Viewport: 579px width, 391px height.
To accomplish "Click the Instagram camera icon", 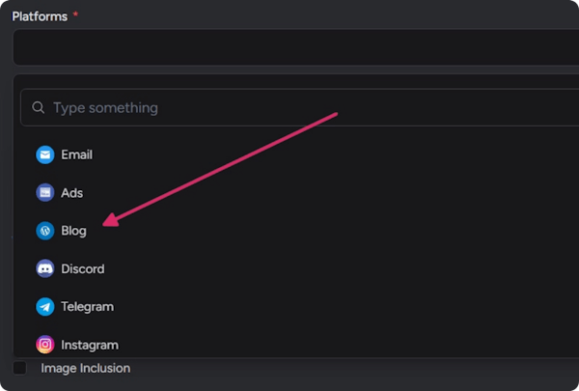I will 44,345.
